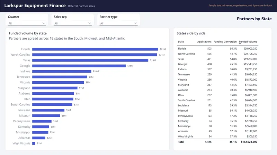Click the Florida row label in the table

tap(182, 49)
